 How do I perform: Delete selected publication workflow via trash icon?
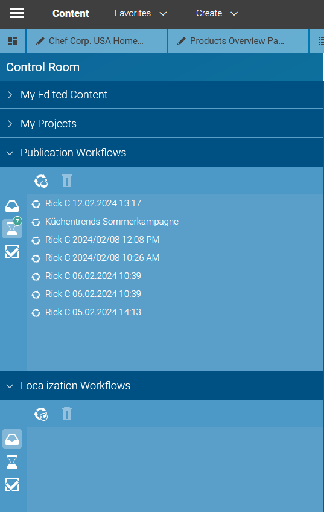point(67,181)
